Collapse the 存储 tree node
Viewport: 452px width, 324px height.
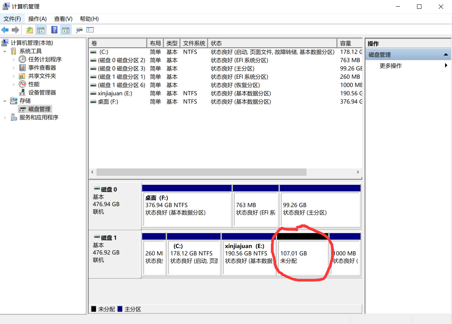click(5, 101)
